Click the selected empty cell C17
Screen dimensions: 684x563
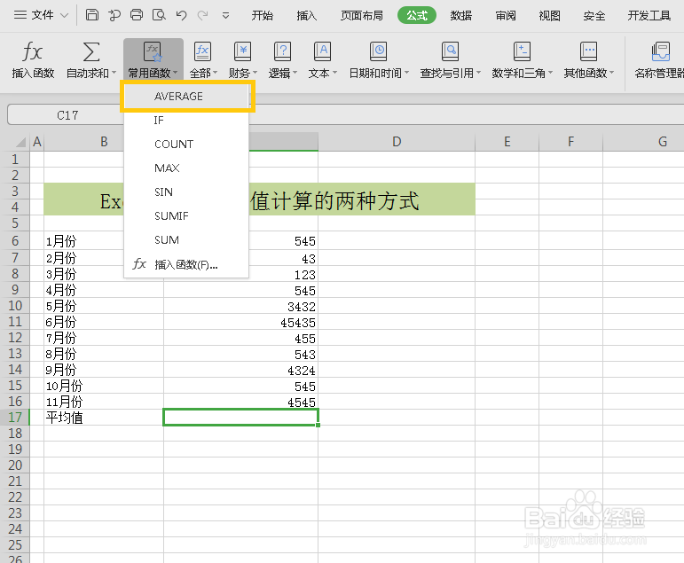point(240,418)
